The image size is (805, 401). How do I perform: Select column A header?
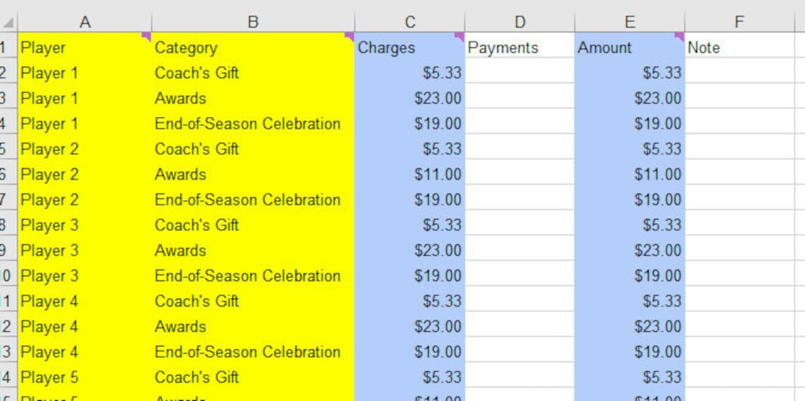tap(85, 22)
